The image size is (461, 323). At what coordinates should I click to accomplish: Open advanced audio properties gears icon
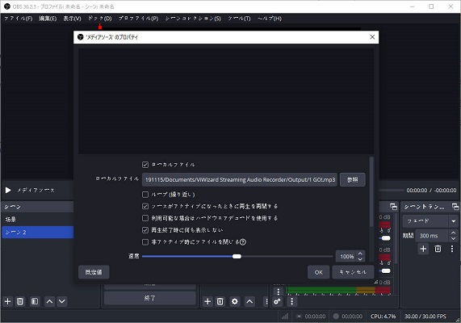pos(277,301)
